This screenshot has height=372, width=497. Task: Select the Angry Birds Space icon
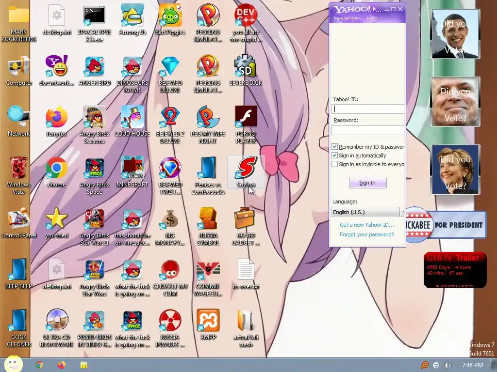(95, 176)
